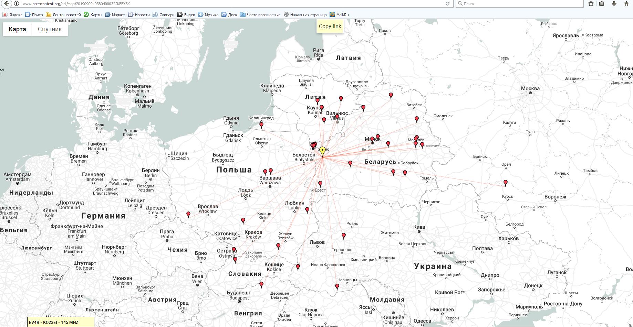The width and height of the screenshot is (633, 327).
Task: Open the Музыка bookmark
Action: tap(208, 15)
